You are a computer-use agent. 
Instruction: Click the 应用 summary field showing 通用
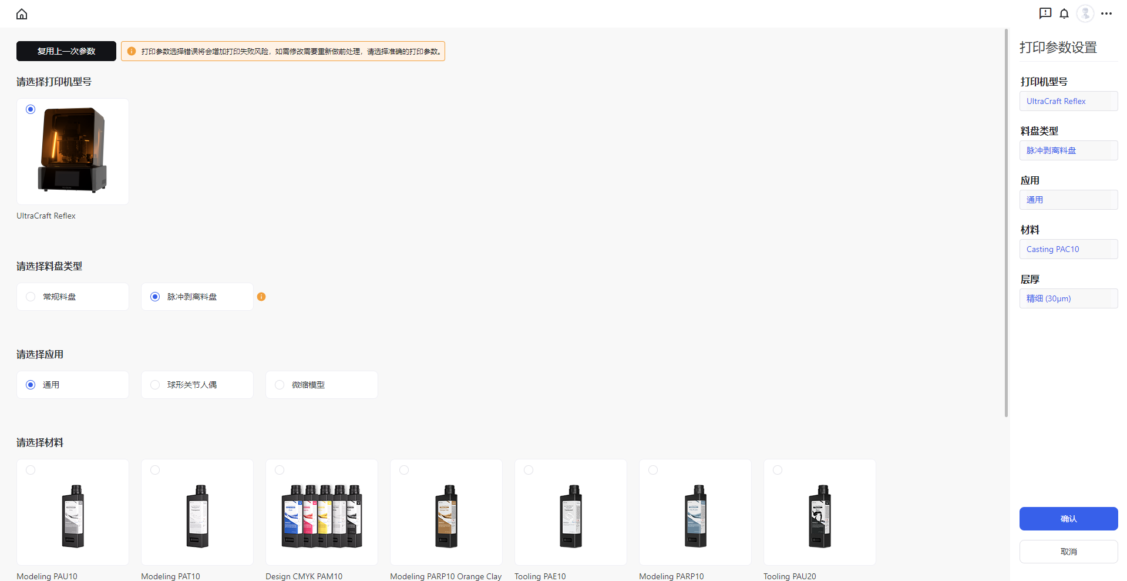pyautogui.click(x=1068, y=200)
